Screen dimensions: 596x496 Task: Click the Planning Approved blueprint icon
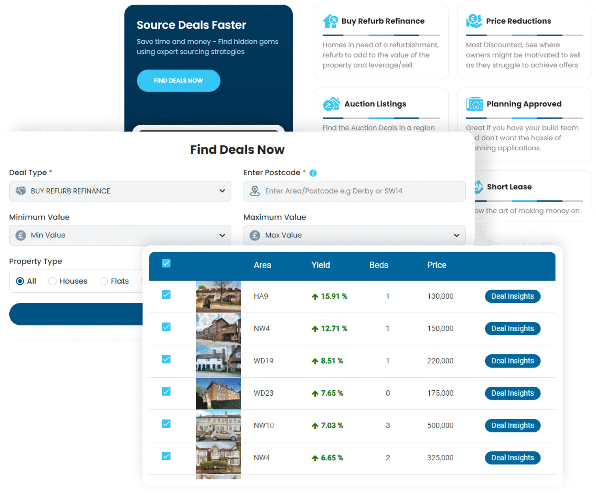tap(474, 104)
